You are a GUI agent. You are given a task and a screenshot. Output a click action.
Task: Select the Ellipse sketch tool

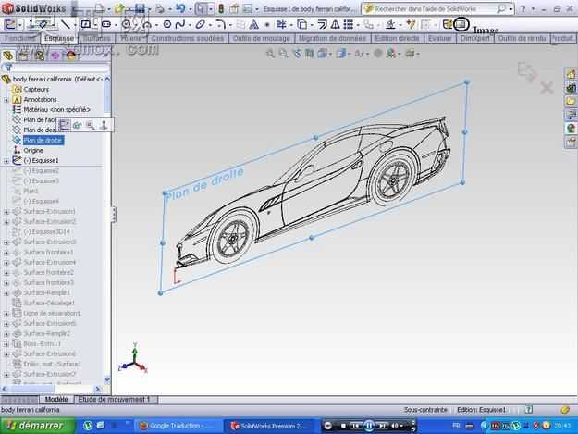click(200, 25)
